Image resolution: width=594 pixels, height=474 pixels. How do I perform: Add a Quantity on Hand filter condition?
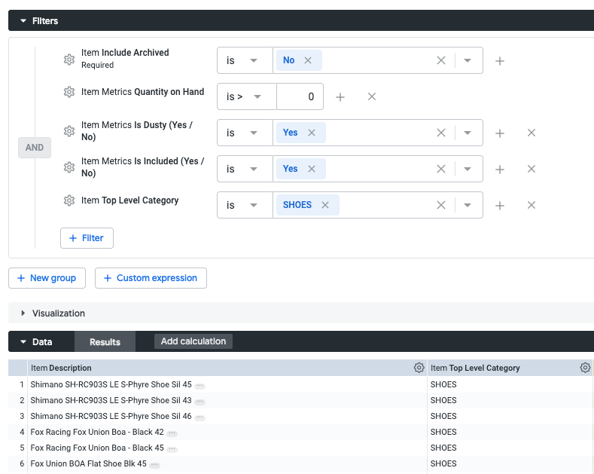(x=340, y=97)
